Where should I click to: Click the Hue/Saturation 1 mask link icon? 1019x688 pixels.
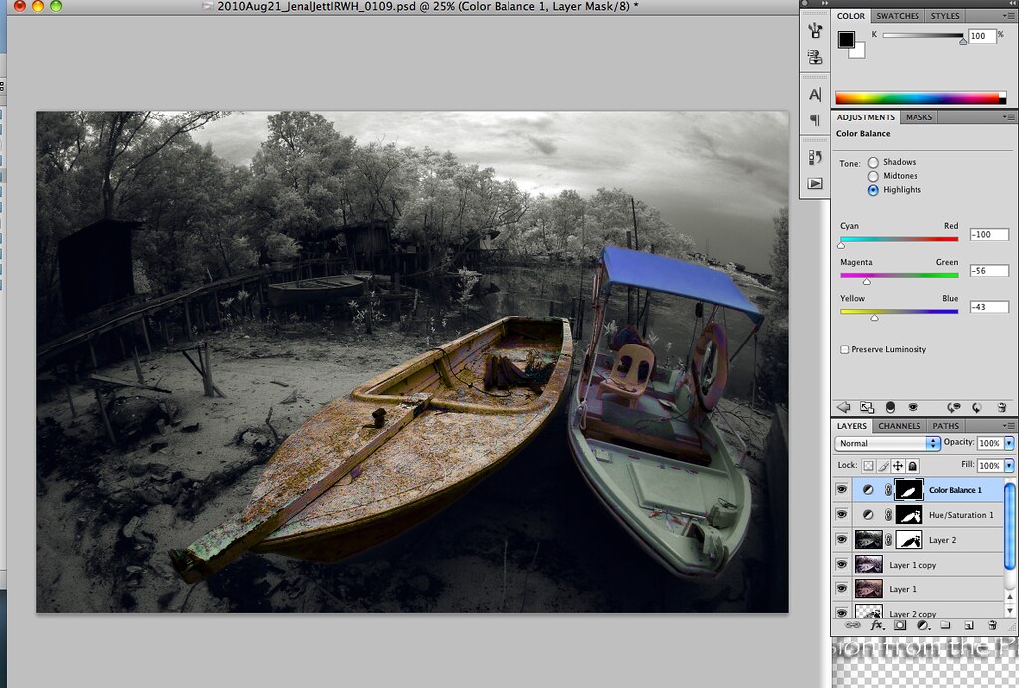888,515
